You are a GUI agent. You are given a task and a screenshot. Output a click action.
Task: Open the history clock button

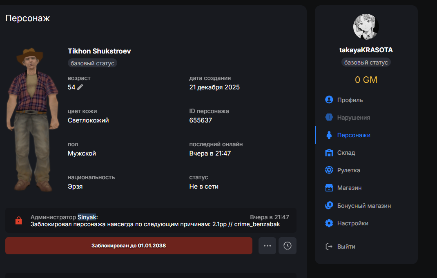point(288,246)
